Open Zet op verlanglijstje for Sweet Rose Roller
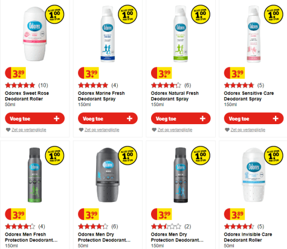 [29, 130]
